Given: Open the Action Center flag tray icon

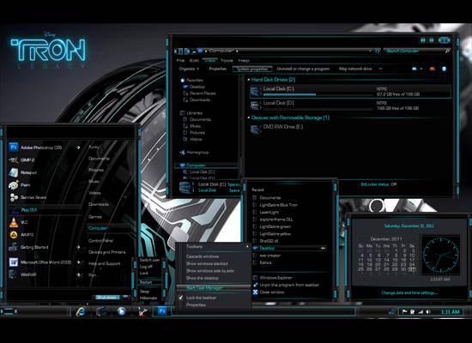Looking at the screenshot, I should pos(405,312).
